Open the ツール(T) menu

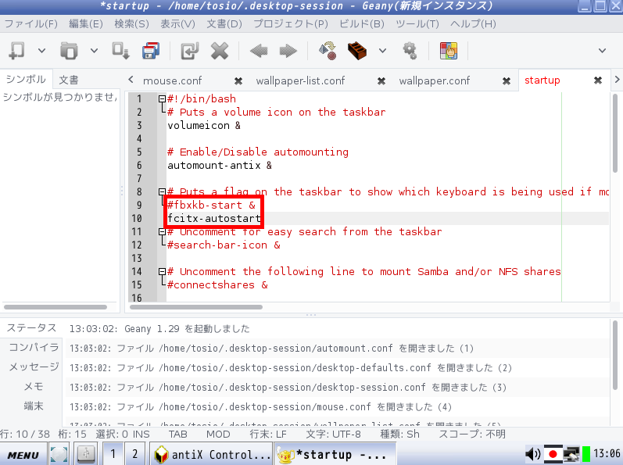tap(417, 23)
